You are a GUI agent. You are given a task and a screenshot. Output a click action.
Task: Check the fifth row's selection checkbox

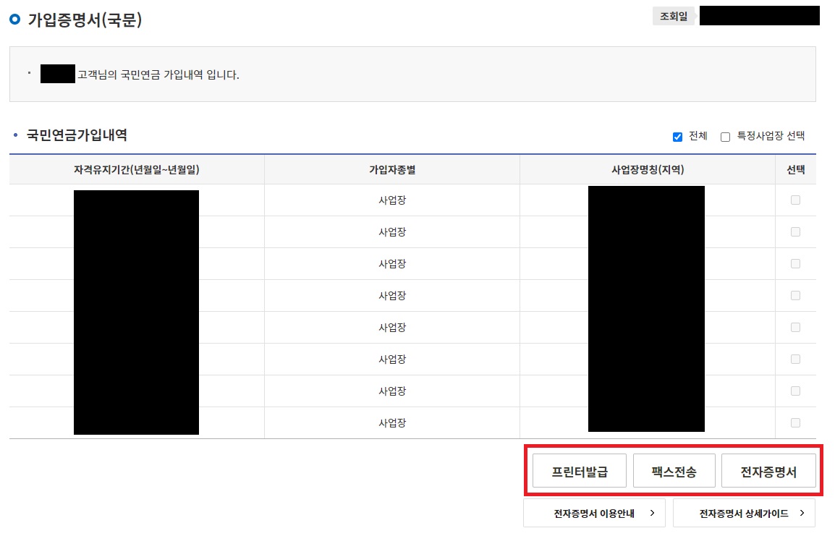tap(796, 327)
